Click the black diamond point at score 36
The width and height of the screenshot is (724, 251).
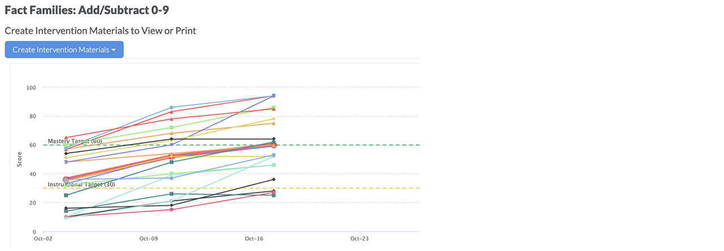click(x=274, y=180)
